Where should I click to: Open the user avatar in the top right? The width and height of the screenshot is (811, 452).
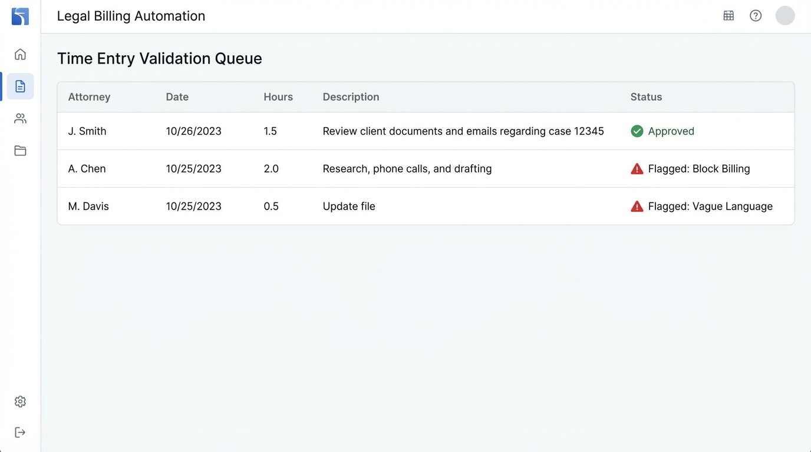(784, 15)
